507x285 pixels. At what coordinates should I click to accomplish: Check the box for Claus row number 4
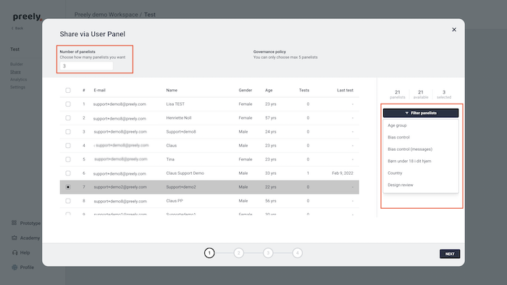click(68, 146)
